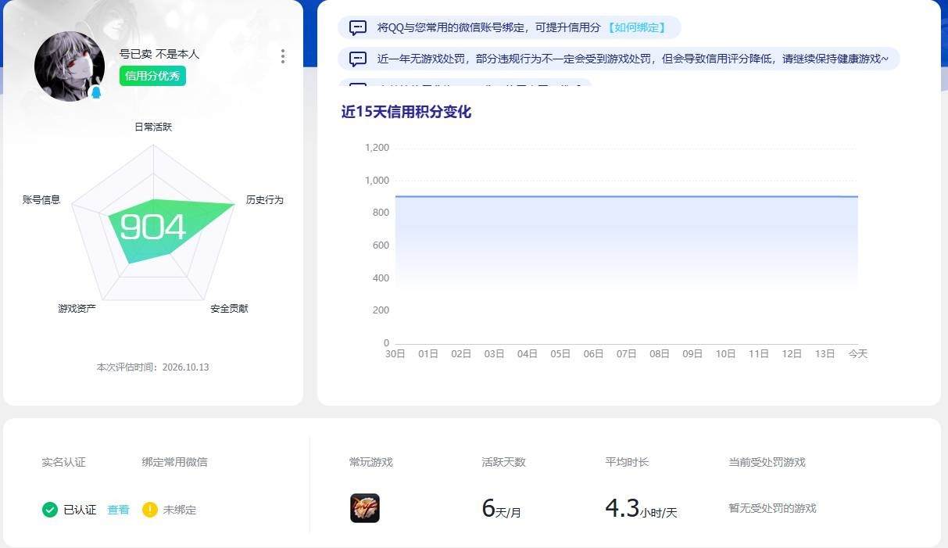Click the 安全贡献 radar label
Screen dimensions: 948x548
[229, 309]
